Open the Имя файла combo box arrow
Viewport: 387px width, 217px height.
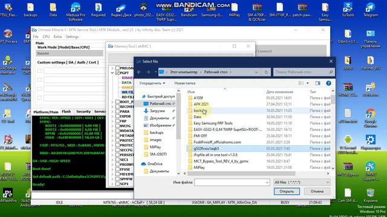click(x=267, y=182)
